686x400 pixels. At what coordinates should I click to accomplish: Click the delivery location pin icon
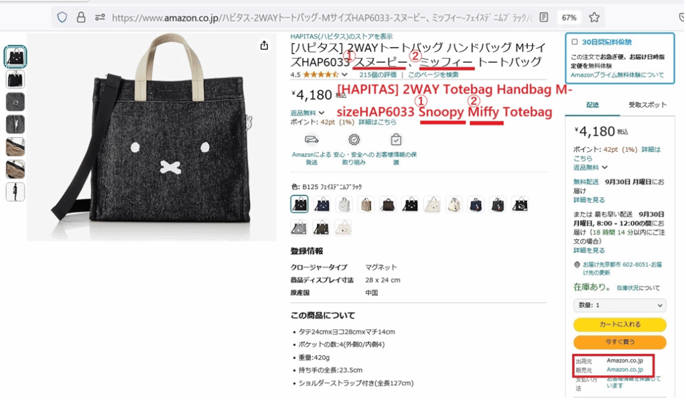[577, 265]
